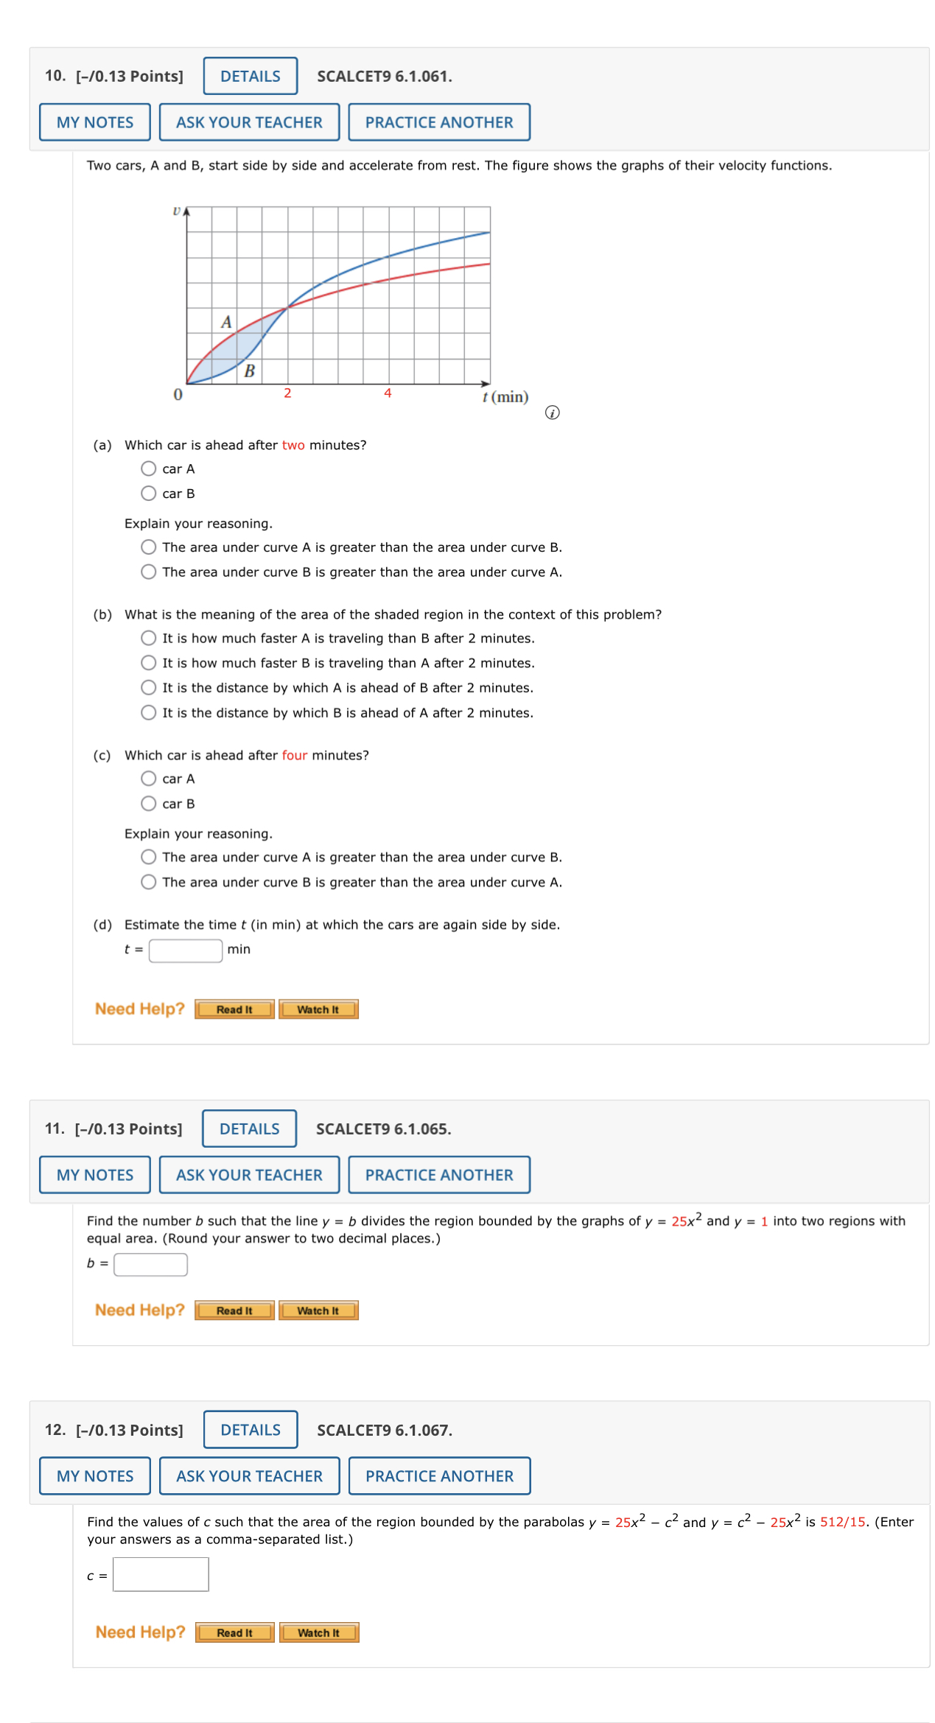The width and height of the screenshot is (935, 1723).
Task: Select car A for part (a)
Action: tap(149, 469)
